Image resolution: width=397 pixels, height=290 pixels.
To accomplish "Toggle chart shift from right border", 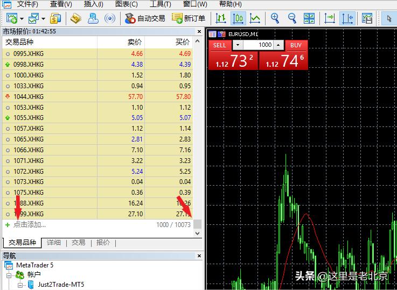I will (x=347, y=18).
